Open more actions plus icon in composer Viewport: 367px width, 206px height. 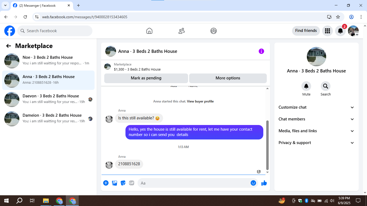106,183
